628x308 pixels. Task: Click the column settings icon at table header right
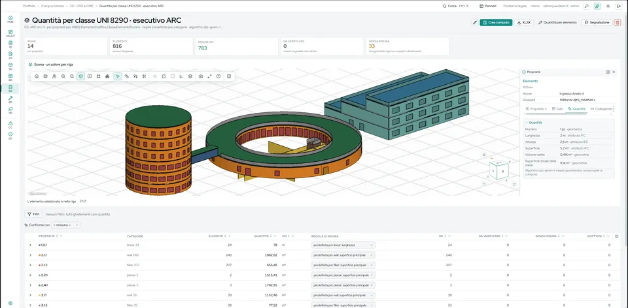tap(616, 236)
